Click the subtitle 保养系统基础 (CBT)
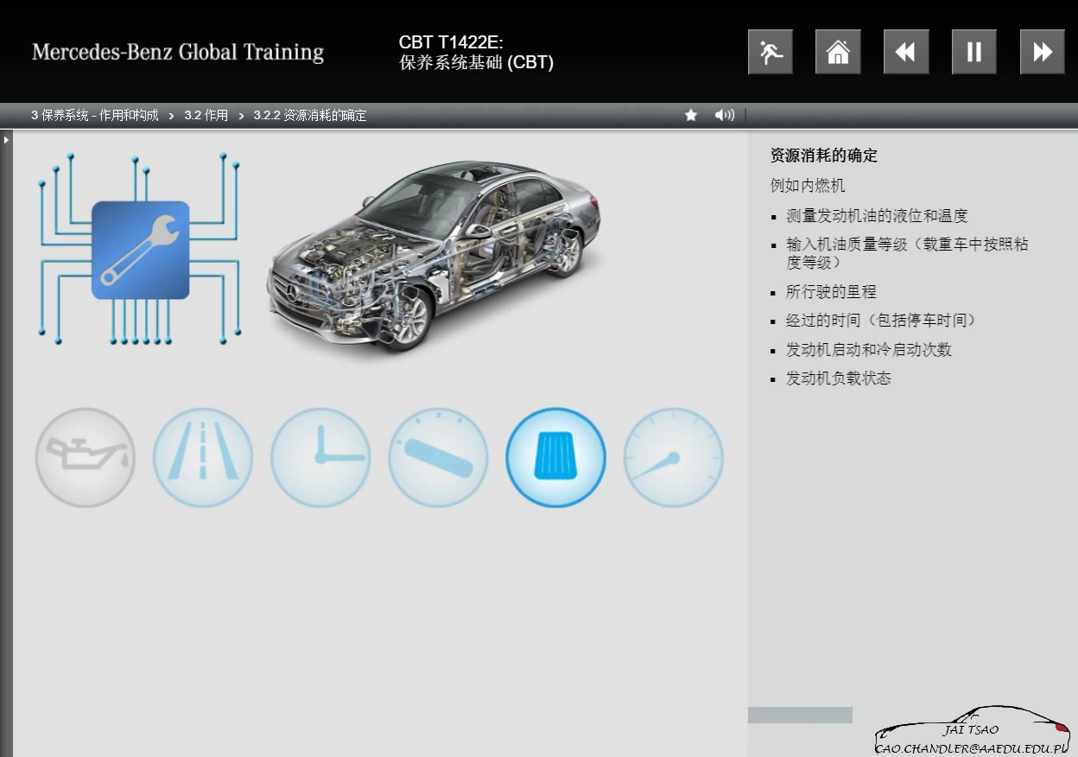1078x757 pixels. coord(476,63)
